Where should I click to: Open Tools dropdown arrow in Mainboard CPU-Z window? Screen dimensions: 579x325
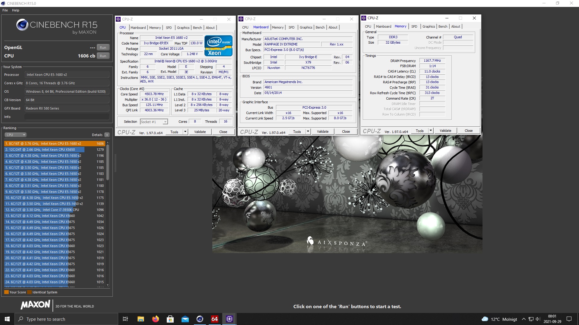pos(308,132)
